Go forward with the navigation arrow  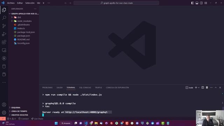tap(70, 3)
